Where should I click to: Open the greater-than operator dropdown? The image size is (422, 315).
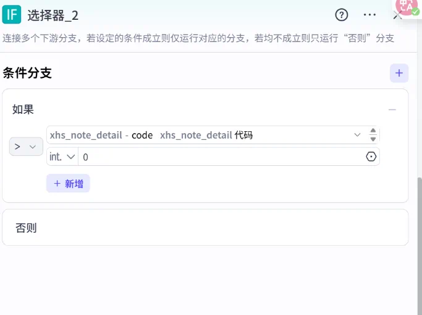pos(26,147)
